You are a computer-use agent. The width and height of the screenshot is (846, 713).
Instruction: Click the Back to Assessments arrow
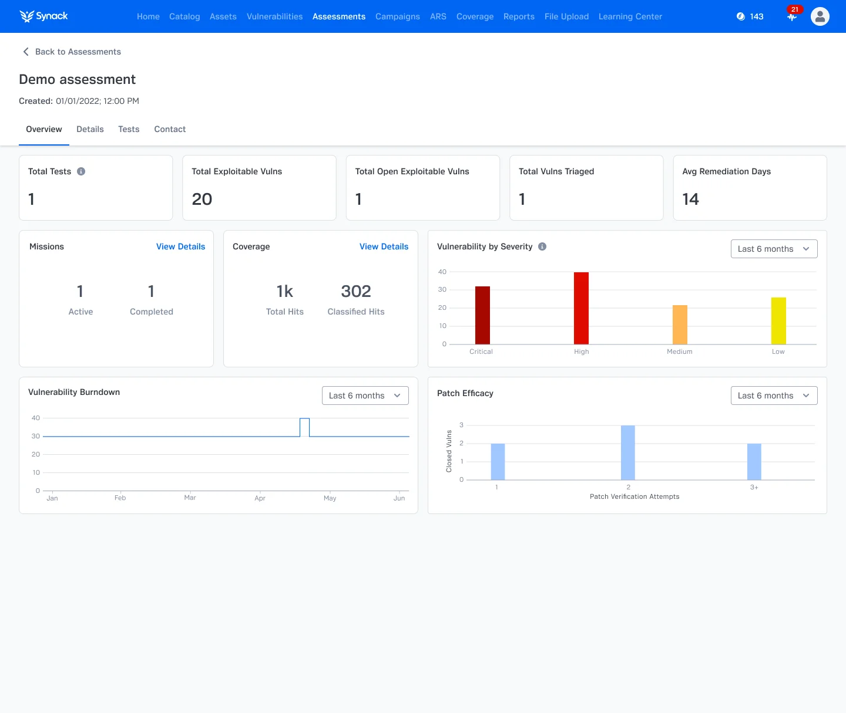tap(26, 52)
